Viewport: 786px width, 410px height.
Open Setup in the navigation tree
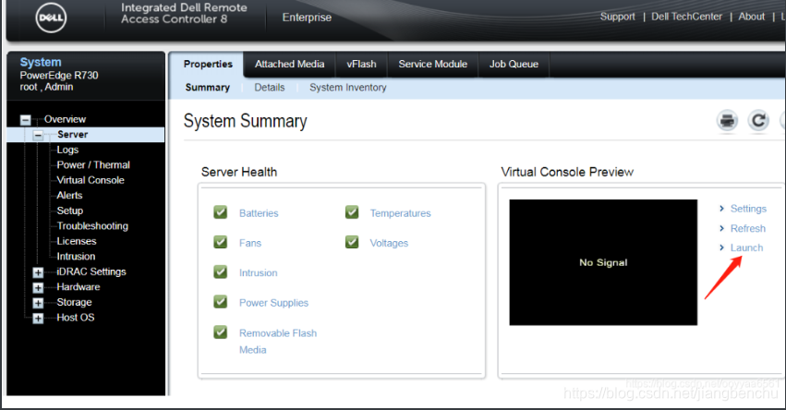tap(69, 211)
